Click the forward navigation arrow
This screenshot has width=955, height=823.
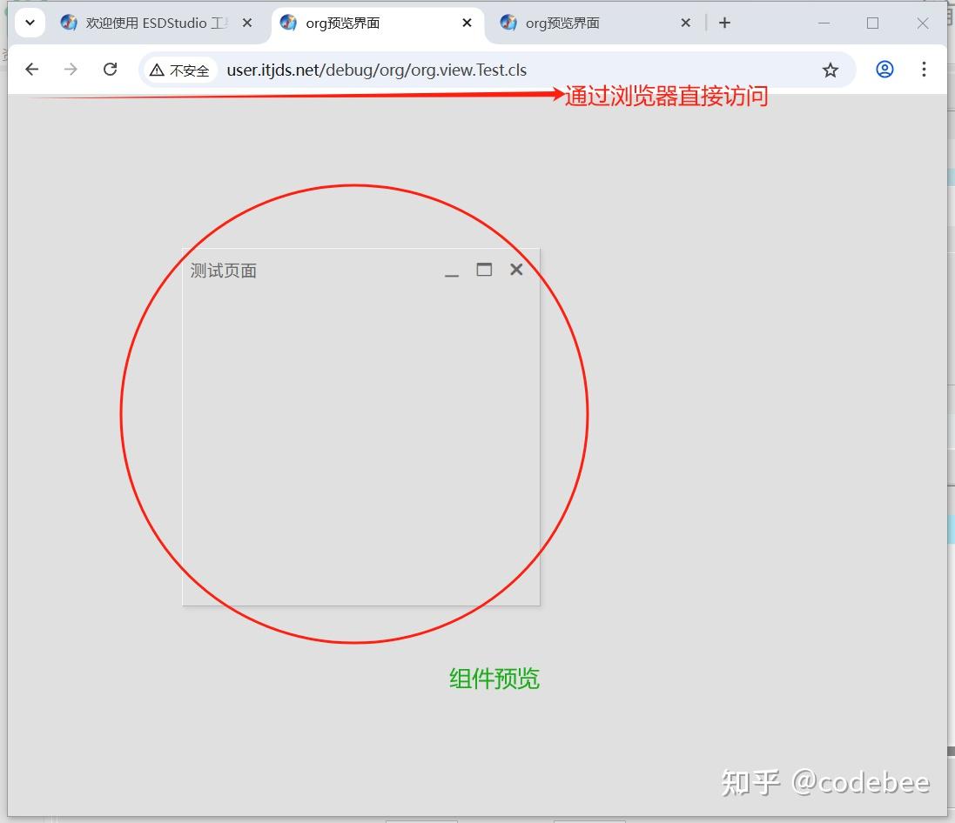pyautogui.click(x=71, y=70)
